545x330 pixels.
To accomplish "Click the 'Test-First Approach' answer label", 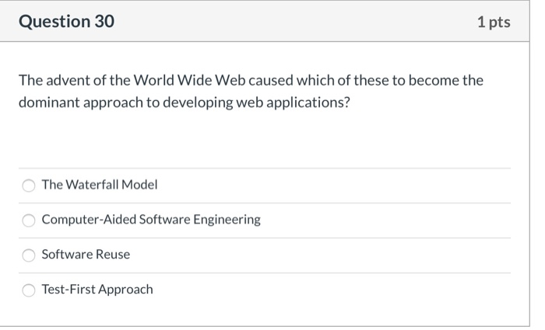I will coord(97,290).
